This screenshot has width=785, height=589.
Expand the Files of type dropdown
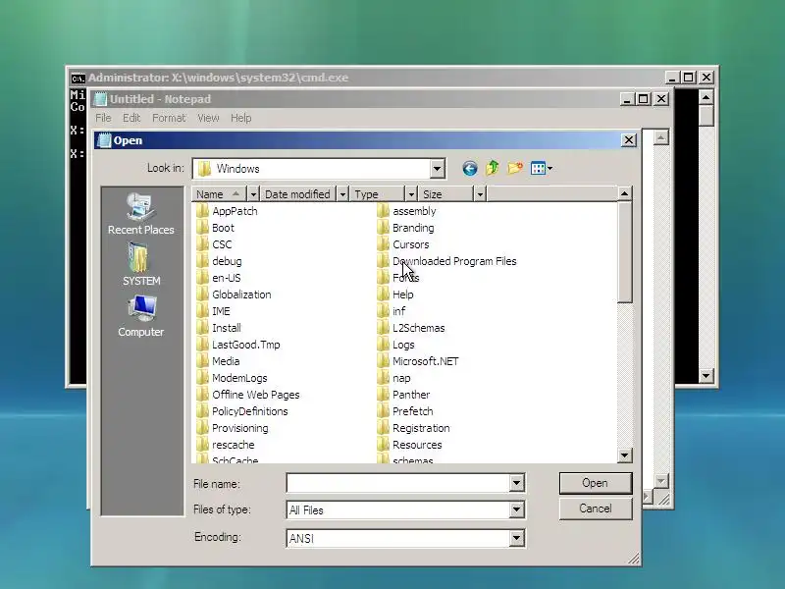coord(516,510)
